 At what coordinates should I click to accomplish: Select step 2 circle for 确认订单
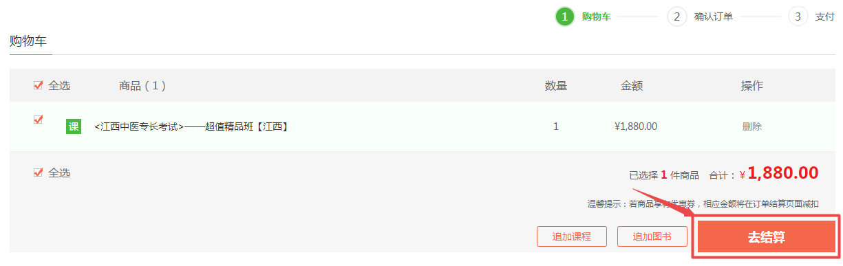[677, 16]
